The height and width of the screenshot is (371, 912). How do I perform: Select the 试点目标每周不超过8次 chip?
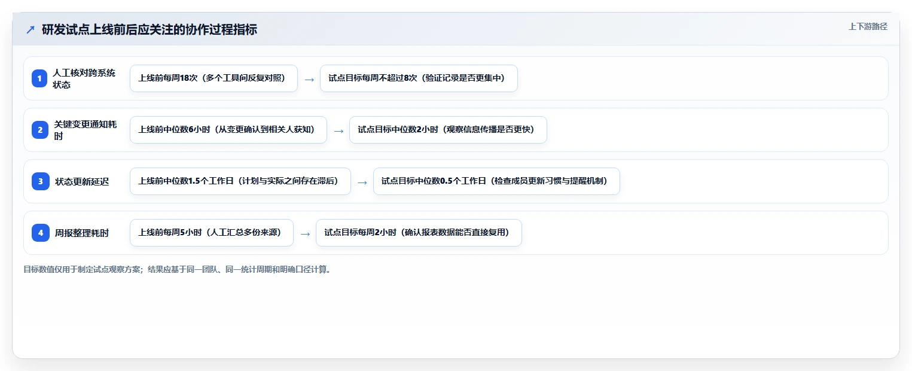coord(419,78)
